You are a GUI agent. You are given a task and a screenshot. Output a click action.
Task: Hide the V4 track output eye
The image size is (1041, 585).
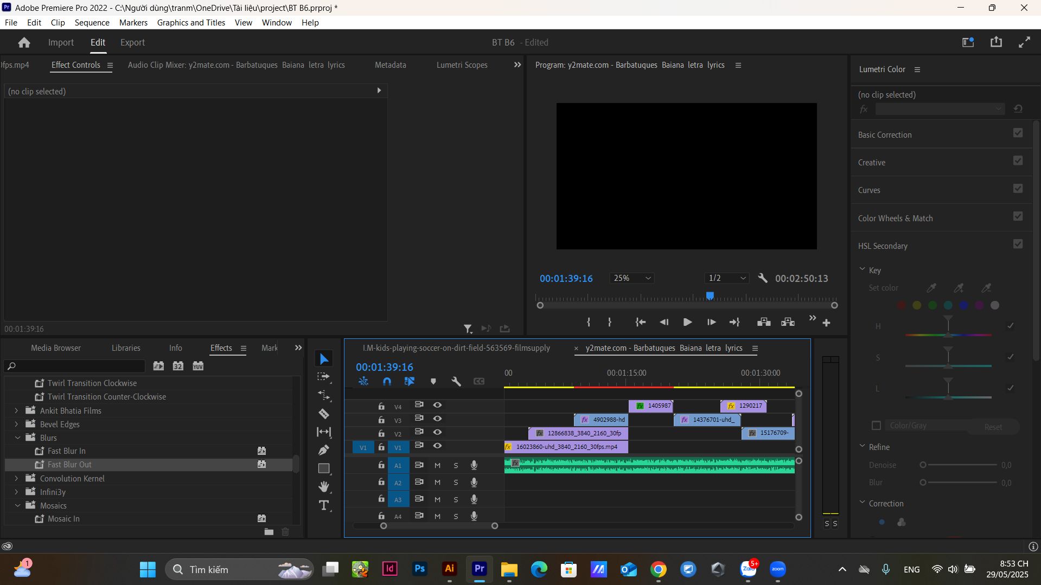click(437, 405)
